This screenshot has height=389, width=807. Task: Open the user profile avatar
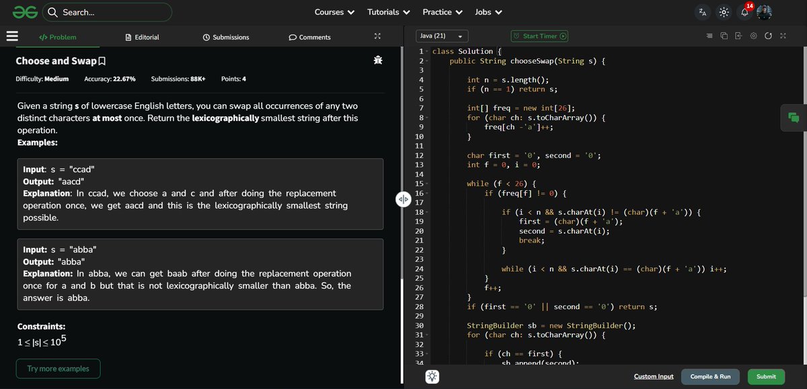[x=765, y=12]
